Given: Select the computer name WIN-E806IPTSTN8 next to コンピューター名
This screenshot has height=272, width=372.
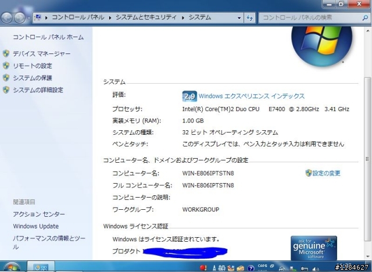Looking at the screenshot, I should [x=208, y=173].
